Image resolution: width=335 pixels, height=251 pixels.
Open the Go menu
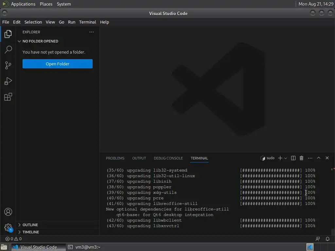point(62,22)
